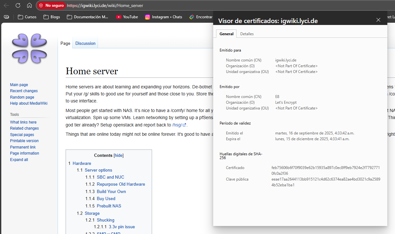Viewport: 395px width, 234px height.
Task: Jump to 1.2.1.1 3.3v pin issue
Action: [114, 227]
